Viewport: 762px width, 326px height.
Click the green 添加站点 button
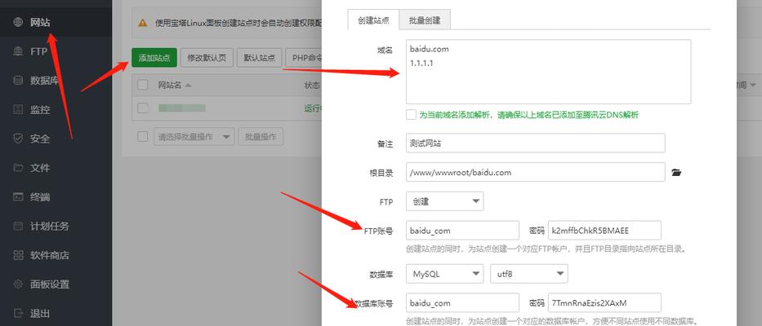click(154, 58)
